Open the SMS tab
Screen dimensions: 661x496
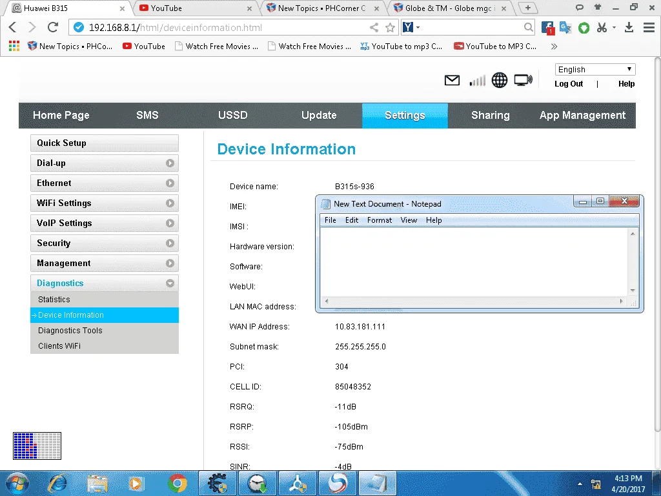coord(147,115)
